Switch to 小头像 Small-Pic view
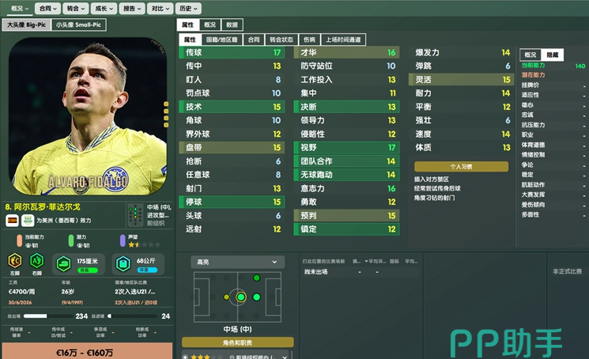Image resolution: width=589 pixels, height=359 pixels. [78, 25]
